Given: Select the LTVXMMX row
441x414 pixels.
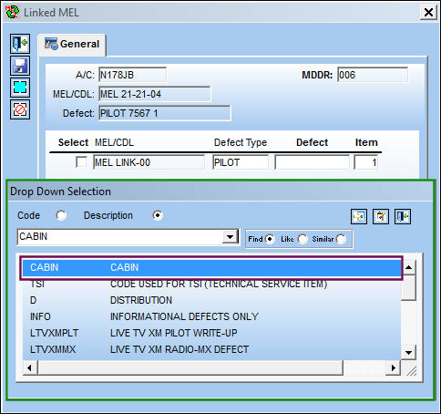Looking at the screenshot, I should pyautogui.click(x=211, y=349).
